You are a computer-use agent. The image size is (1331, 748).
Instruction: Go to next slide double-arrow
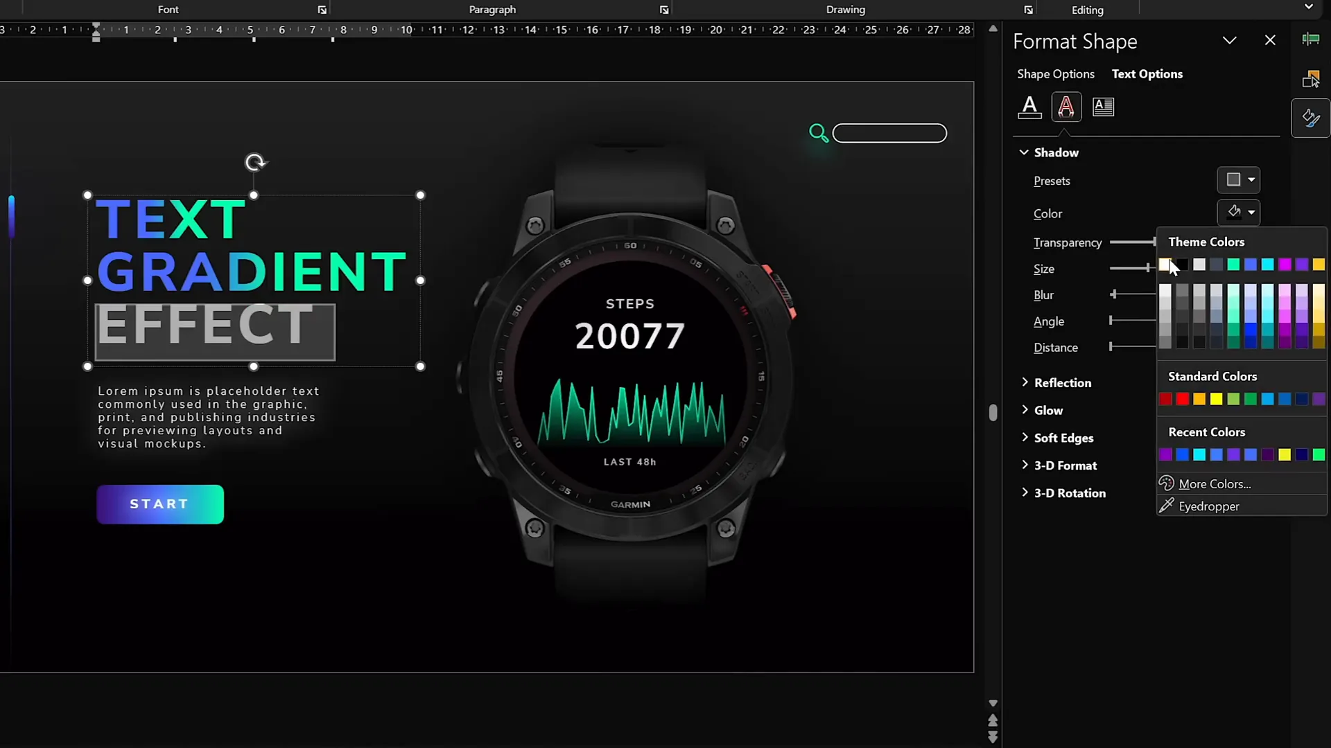point(993,737)
